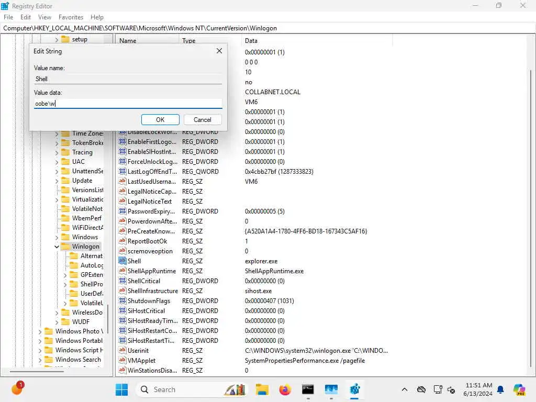Click the Winlogon folder icon
The width and height of the screenshot is (536, 402).
(x=65, y=246)
